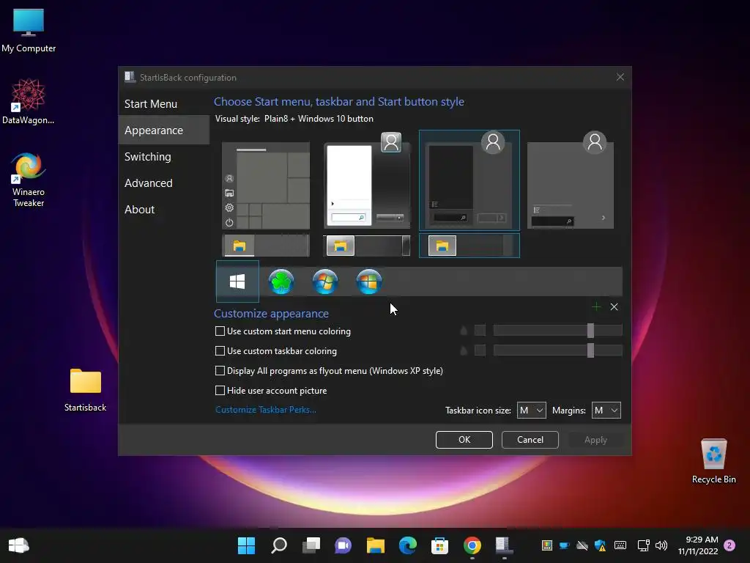Open taskbar Search
This screenshot has height=563, width=750.
pyautogui.click(x=279, y=545)
